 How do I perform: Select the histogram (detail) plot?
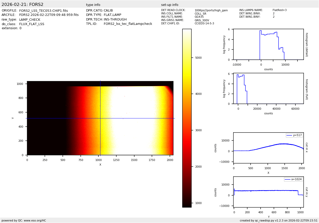click(x=268, y=44)
